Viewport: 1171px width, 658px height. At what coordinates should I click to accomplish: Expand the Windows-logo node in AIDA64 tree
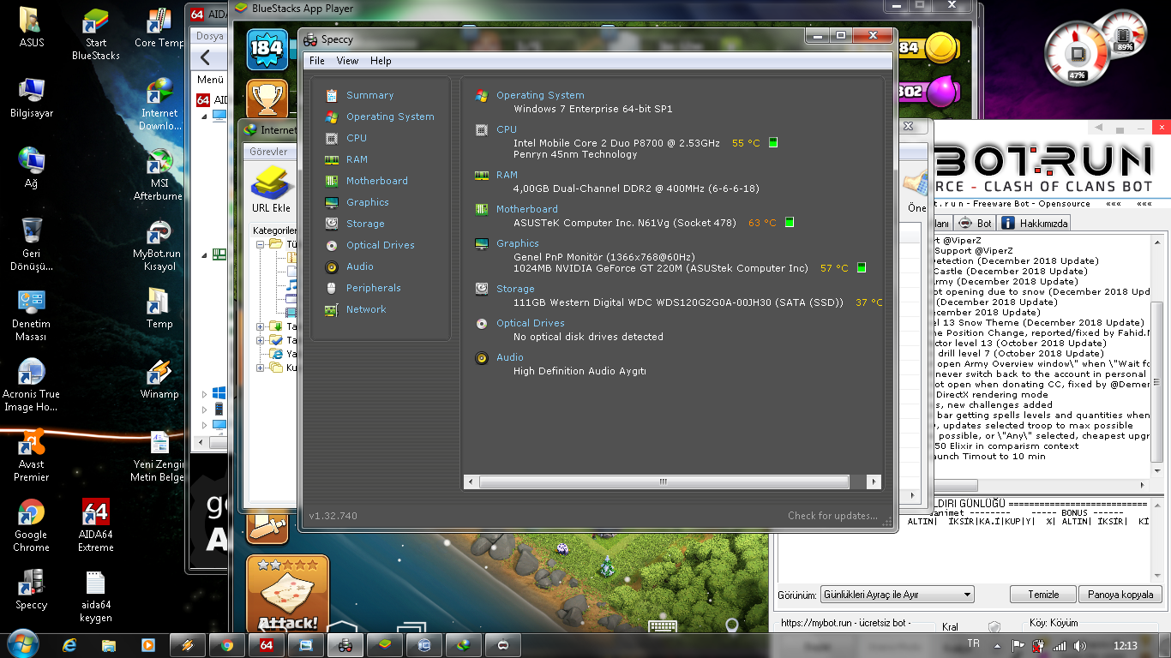[204, 394]
